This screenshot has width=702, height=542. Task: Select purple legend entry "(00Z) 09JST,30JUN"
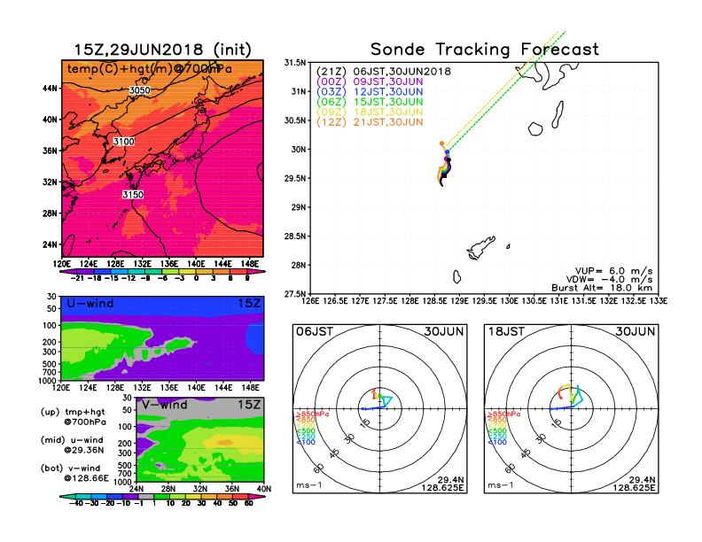tap(370, 81)
